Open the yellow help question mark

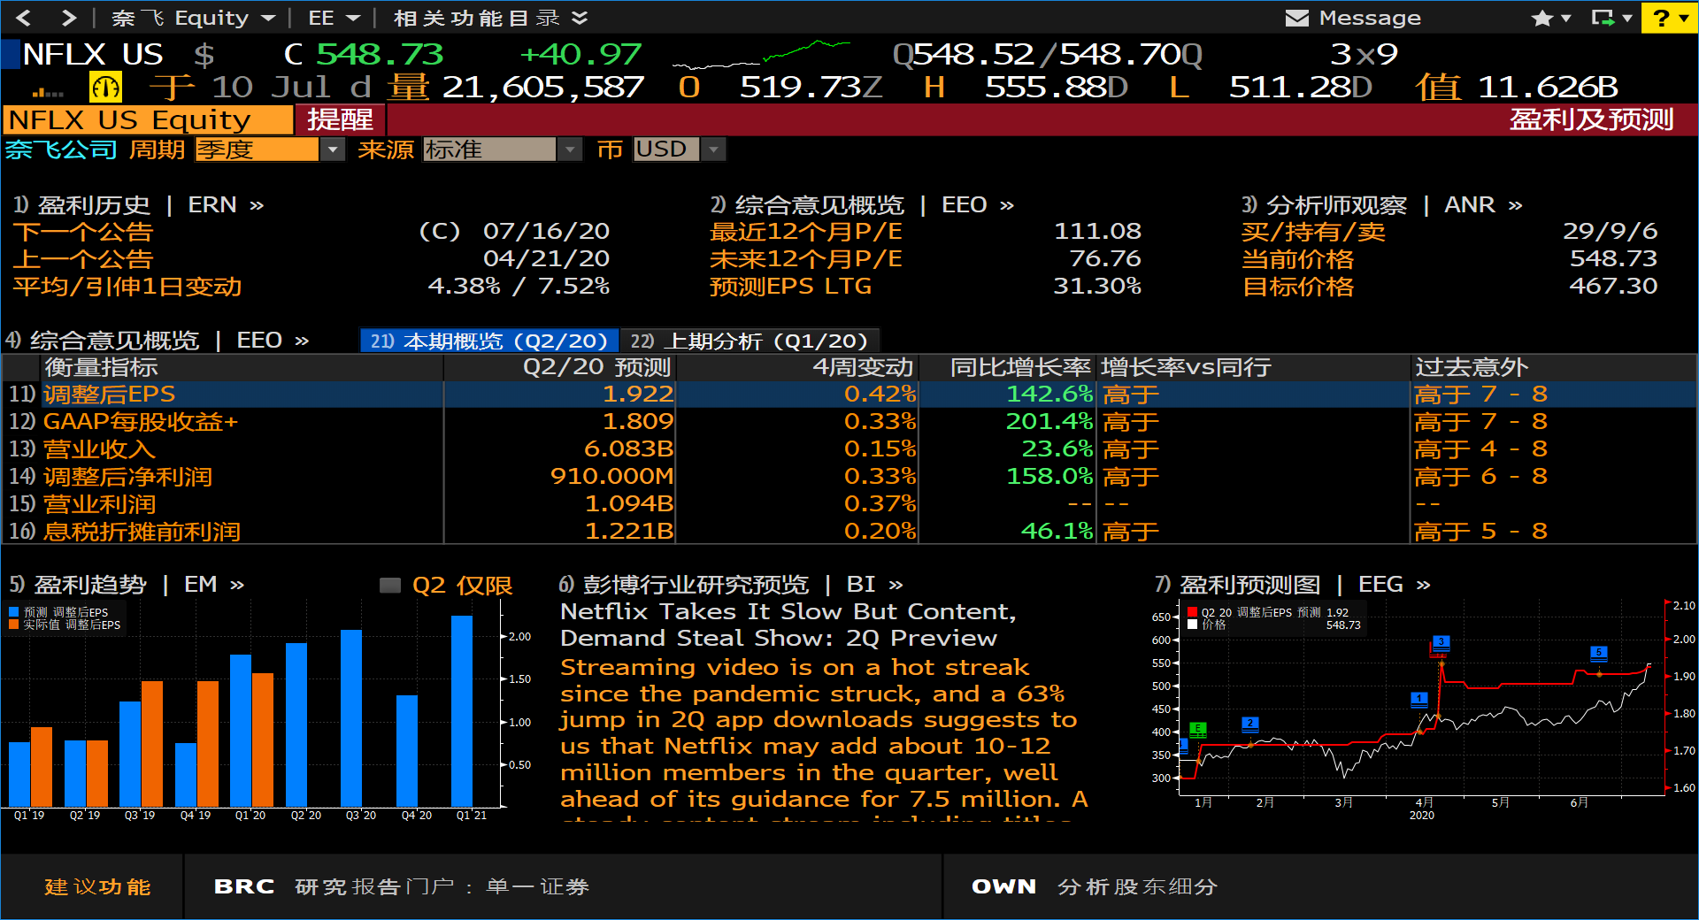(1661, 18)
